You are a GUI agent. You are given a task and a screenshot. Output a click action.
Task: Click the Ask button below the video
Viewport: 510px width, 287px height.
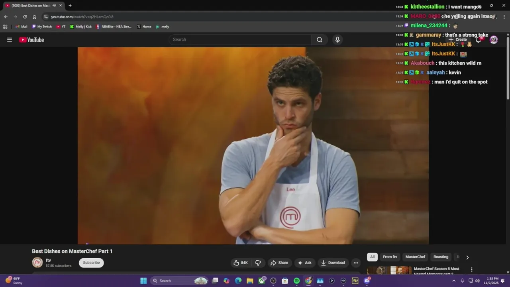click(305, 263)
